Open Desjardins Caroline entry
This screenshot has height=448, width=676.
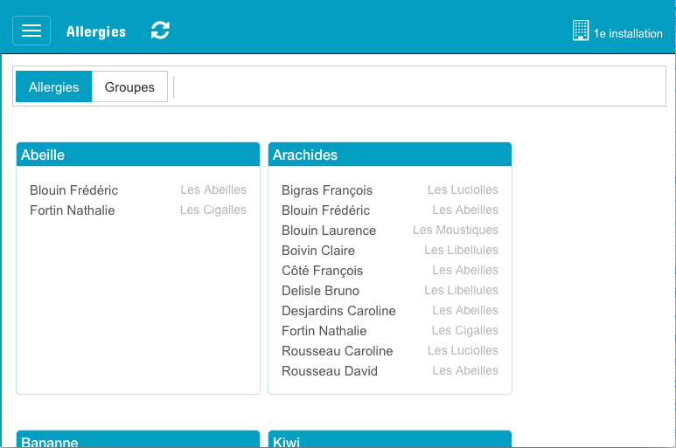pos(338,311)
